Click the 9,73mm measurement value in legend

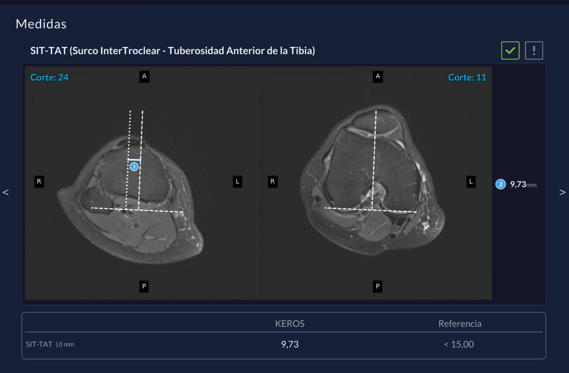coord(523,184)
